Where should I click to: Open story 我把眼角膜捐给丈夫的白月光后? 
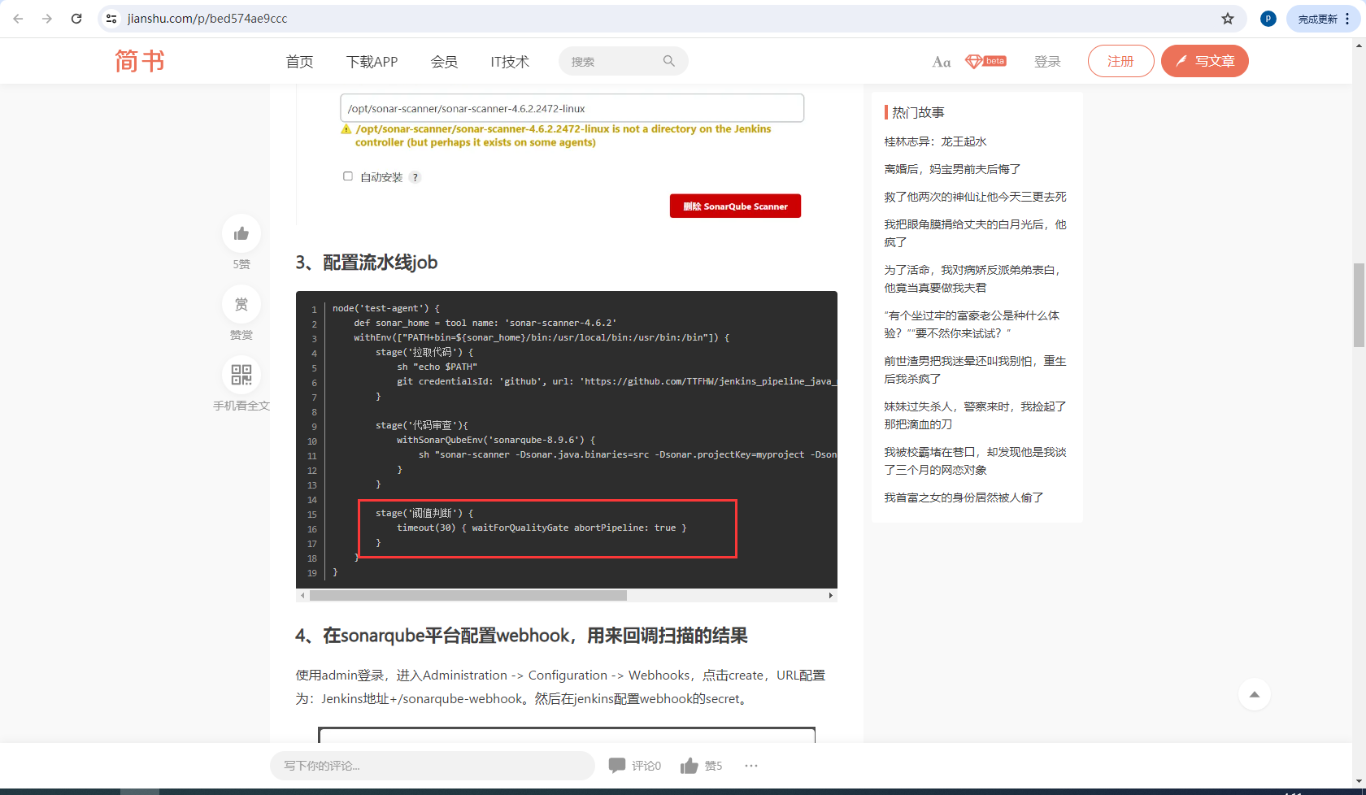pos(975,233)
